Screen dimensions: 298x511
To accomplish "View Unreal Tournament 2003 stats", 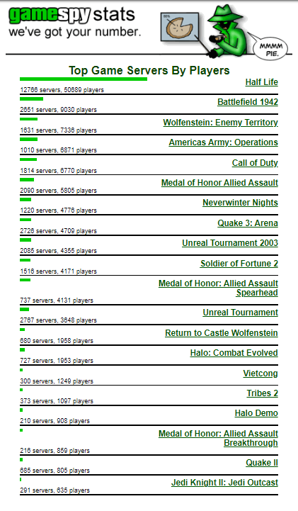I will click(x=230, y=243).
